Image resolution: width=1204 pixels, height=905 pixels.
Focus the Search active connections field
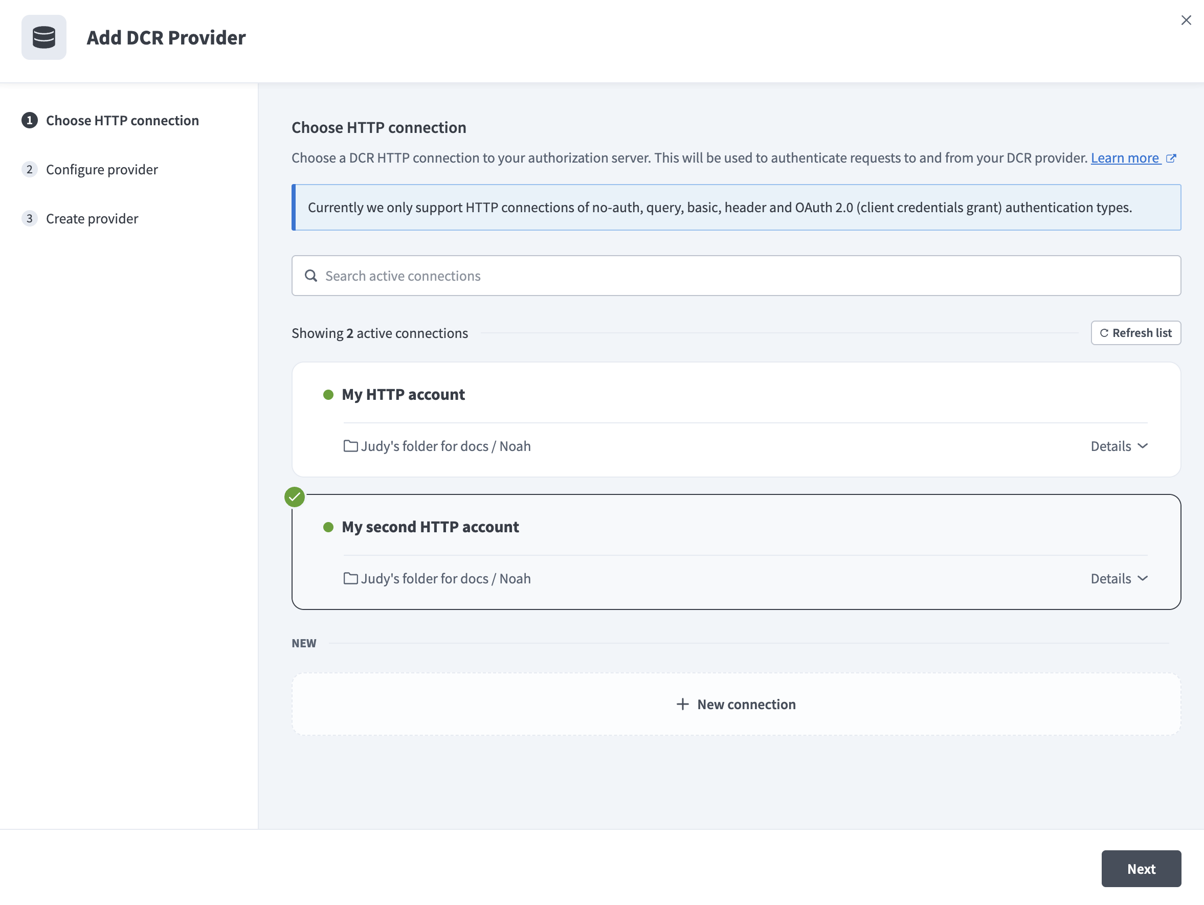pos(736,276)
